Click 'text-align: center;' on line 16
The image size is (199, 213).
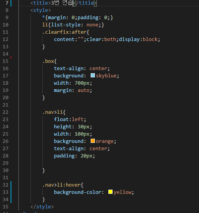(82, 69)
